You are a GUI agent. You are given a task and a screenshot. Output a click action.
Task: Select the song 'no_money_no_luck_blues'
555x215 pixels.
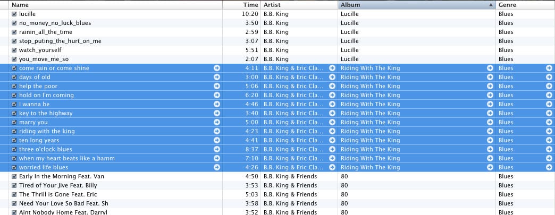pyautogui.click(x=277, y=23)
